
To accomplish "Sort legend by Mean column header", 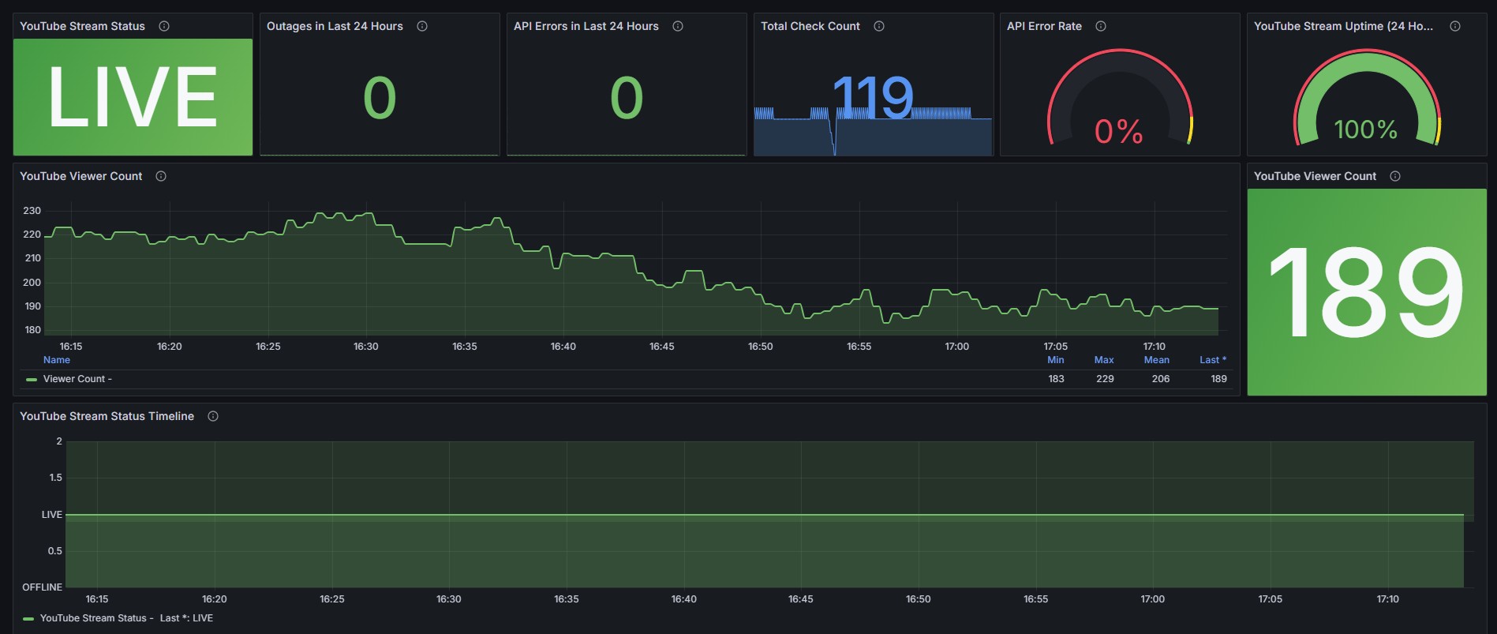I will coord(1157,360).
